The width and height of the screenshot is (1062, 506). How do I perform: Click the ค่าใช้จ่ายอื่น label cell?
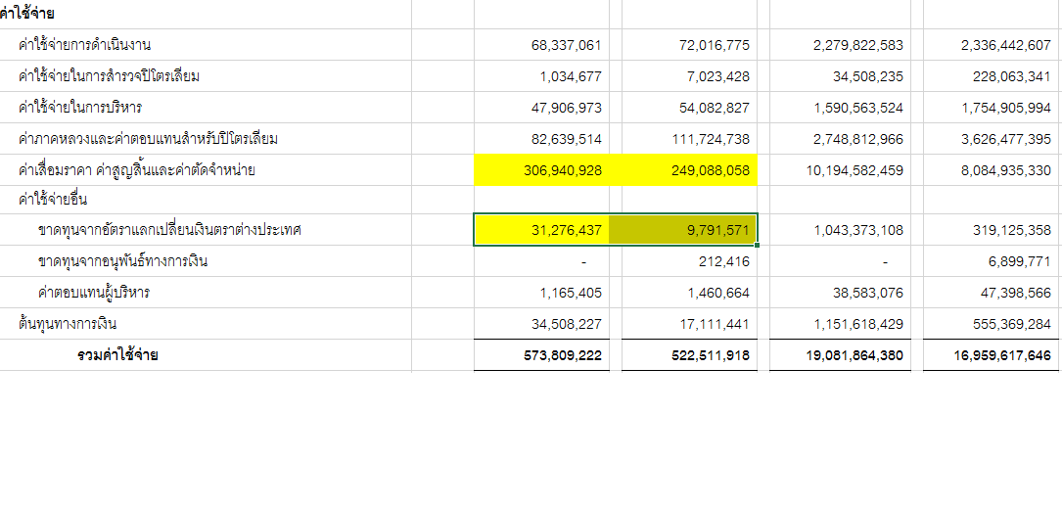point(53,200)
